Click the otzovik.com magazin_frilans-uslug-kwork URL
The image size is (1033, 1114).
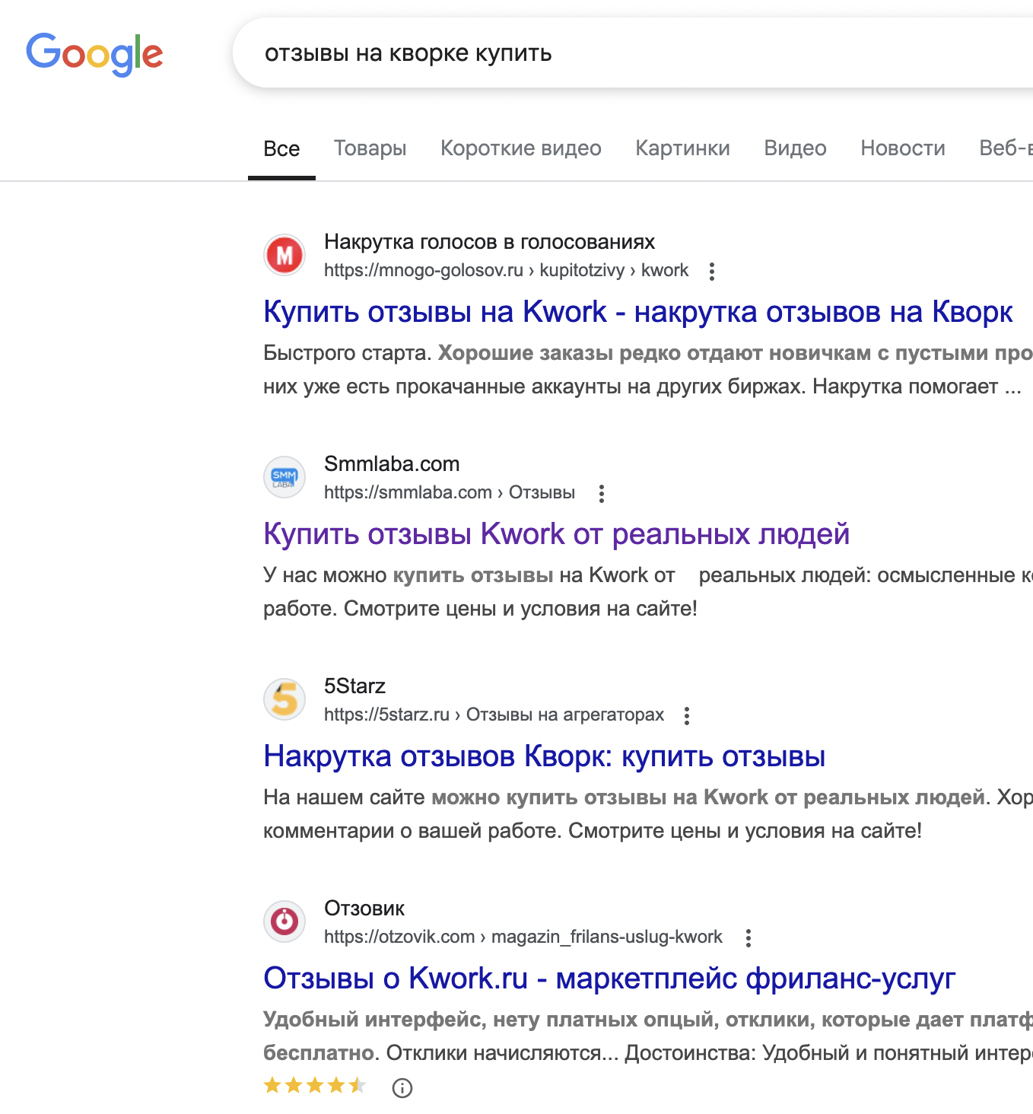pos(523,937)
